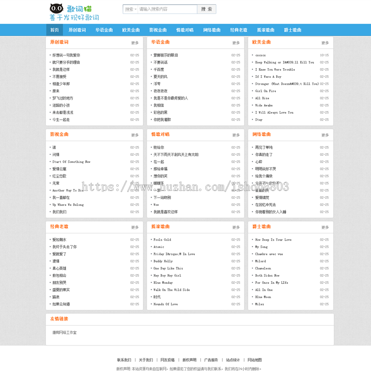
Task: Open the song 今生一起走
Action: point(61,120)
